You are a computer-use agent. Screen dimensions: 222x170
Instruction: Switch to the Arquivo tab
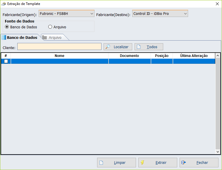[55, 38]
